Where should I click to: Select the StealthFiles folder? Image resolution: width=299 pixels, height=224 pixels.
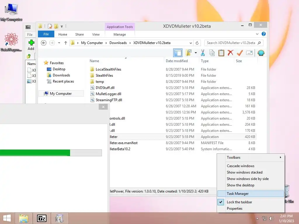pos(104,76)
